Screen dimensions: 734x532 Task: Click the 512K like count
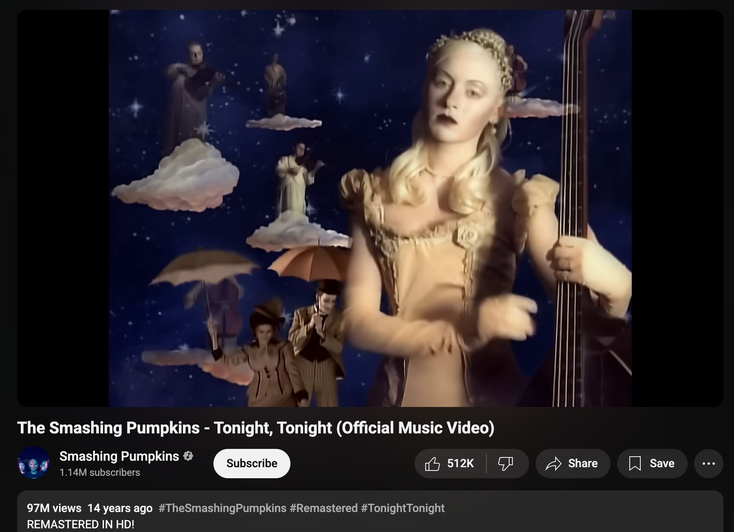pos(461,464)
